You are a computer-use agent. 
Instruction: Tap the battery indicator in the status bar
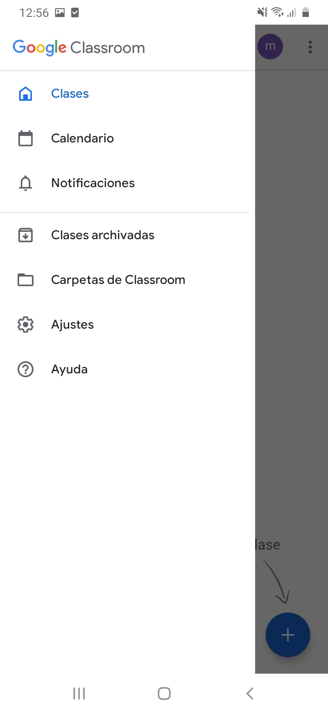(x=306, y=12)
